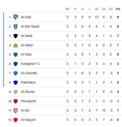Click the green Al Wasl shield icon

[x=15, y=55]
